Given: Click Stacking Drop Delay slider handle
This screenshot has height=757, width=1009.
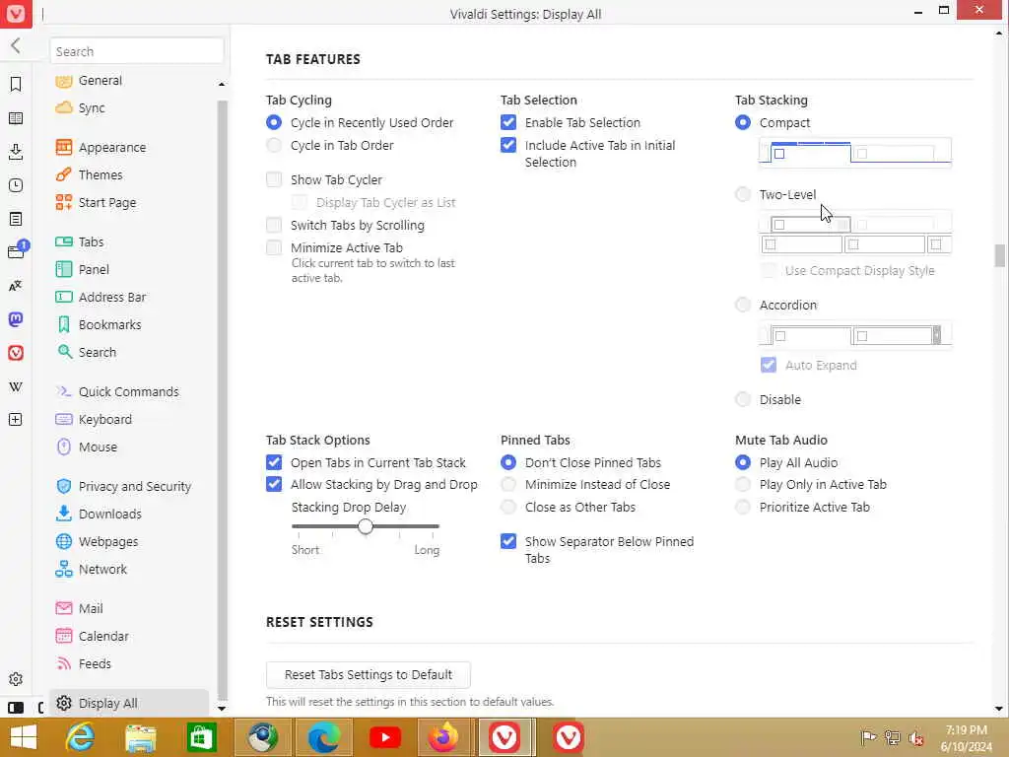Looking at the screenshot, I should click(366, 526).
